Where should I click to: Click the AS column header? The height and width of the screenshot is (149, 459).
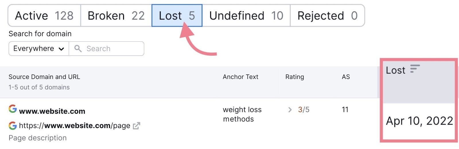(346, 77)
